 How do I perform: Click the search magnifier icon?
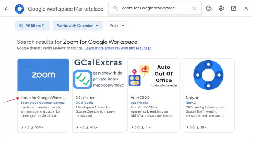115,8
